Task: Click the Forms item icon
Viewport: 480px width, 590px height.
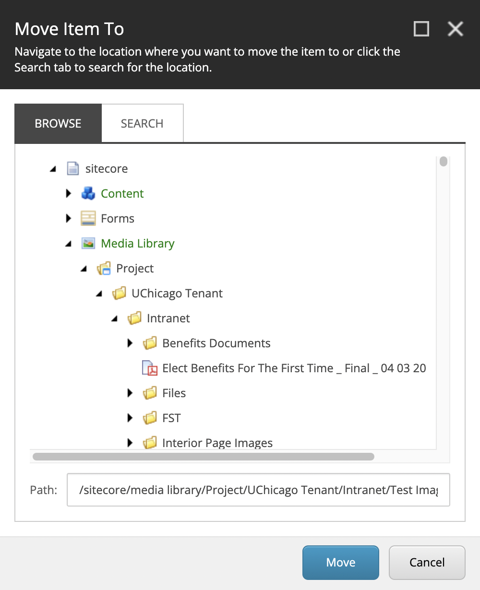Action: point(88,218)
